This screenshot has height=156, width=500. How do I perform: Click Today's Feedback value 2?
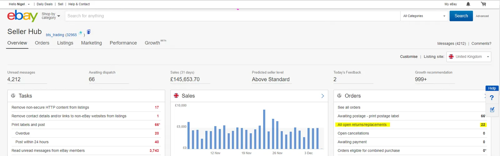tap(335, 79)
